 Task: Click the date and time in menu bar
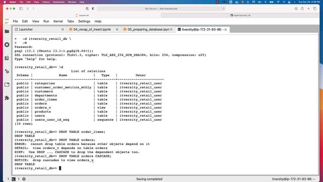point(309,2)
